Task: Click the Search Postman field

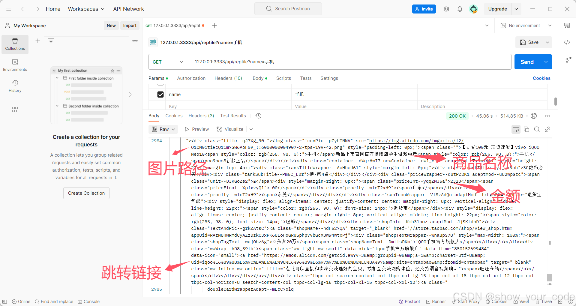Action: (288, 9)
